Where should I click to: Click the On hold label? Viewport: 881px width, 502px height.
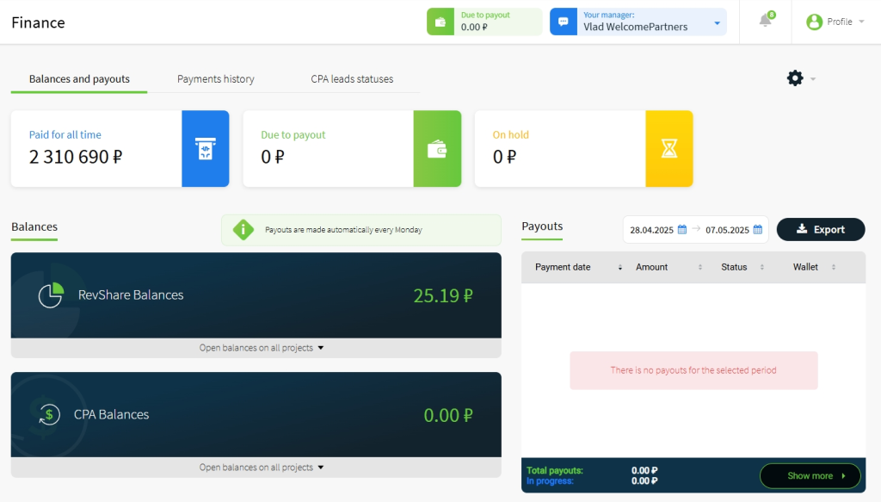tap(511, 135)
